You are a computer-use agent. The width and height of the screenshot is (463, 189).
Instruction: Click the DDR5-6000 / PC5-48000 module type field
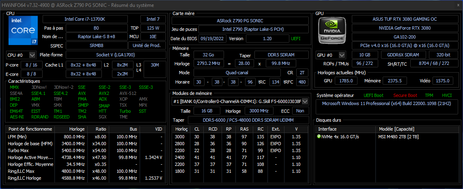(248, 120)
